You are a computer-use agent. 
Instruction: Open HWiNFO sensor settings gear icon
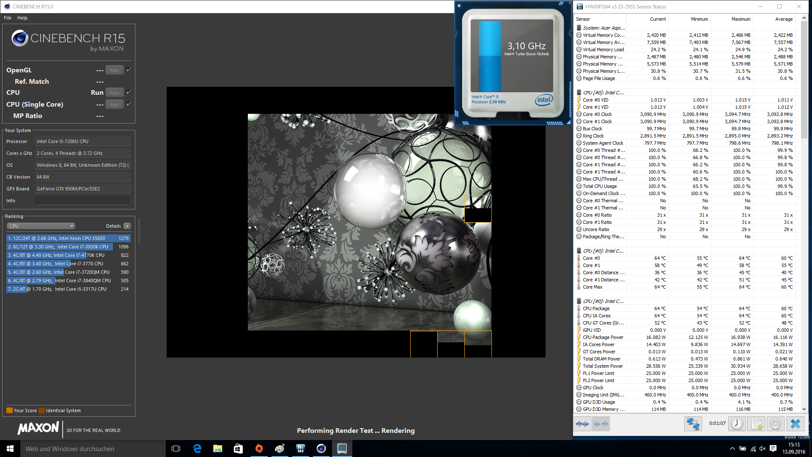tap(776, 424)
